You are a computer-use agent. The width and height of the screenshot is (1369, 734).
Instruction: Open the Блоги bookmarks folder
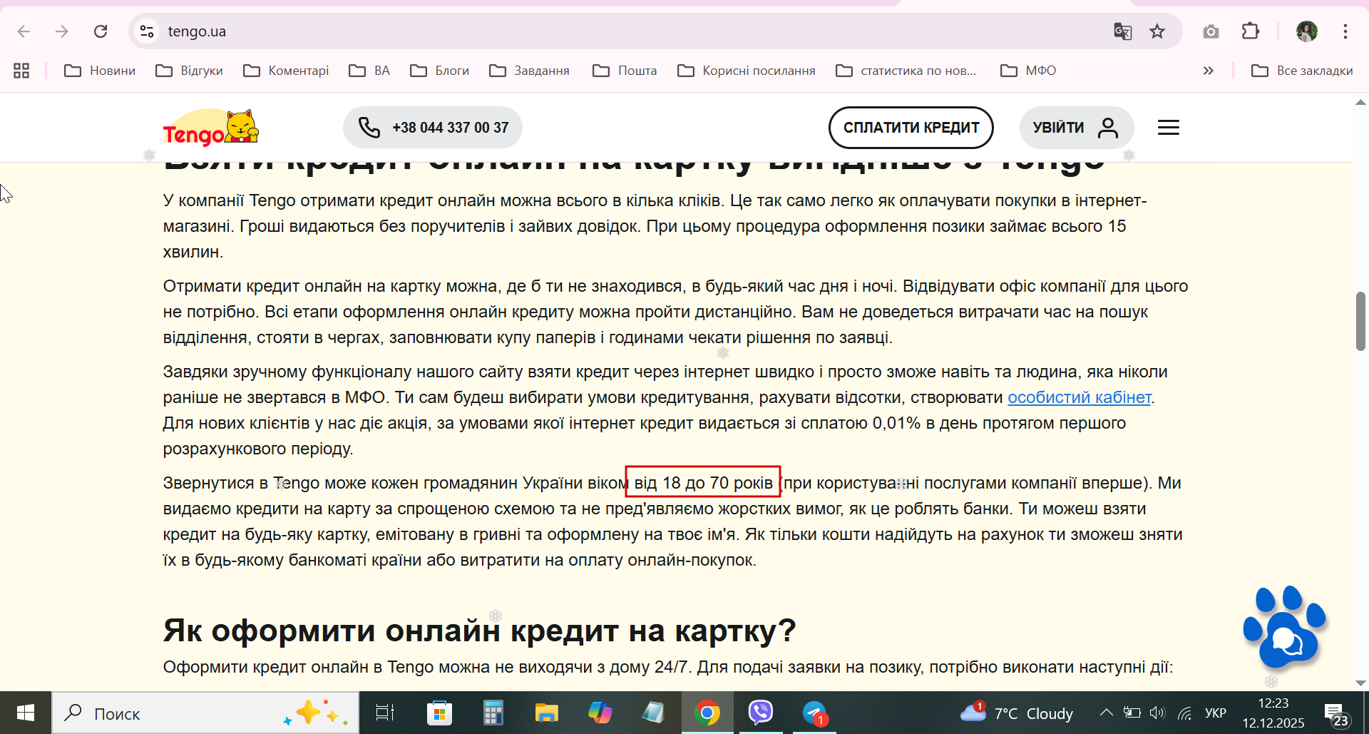440,71
